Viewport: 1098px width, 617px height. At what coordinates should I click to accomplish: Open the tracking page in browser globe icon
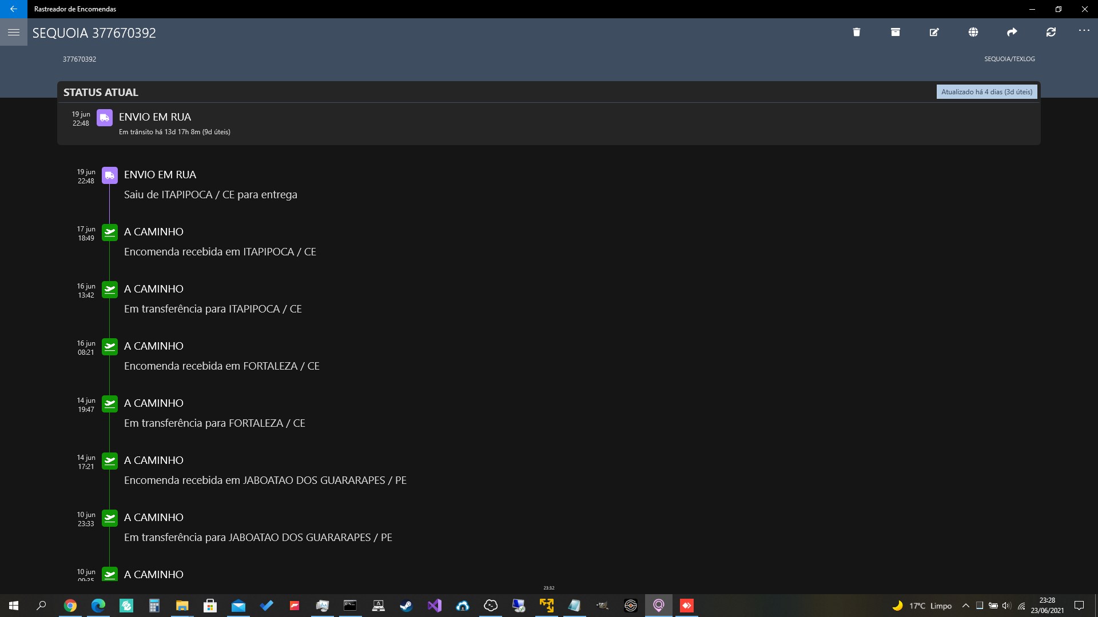973,32
